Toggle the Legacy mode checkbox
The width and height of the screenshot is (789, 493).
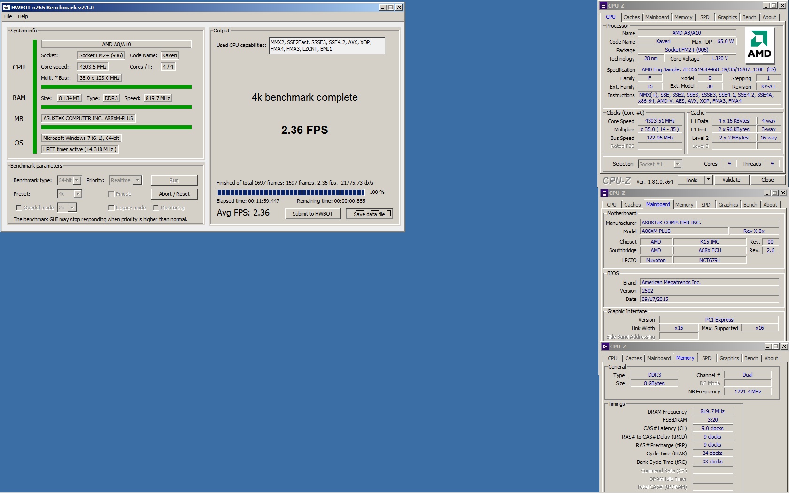(111, 208)
